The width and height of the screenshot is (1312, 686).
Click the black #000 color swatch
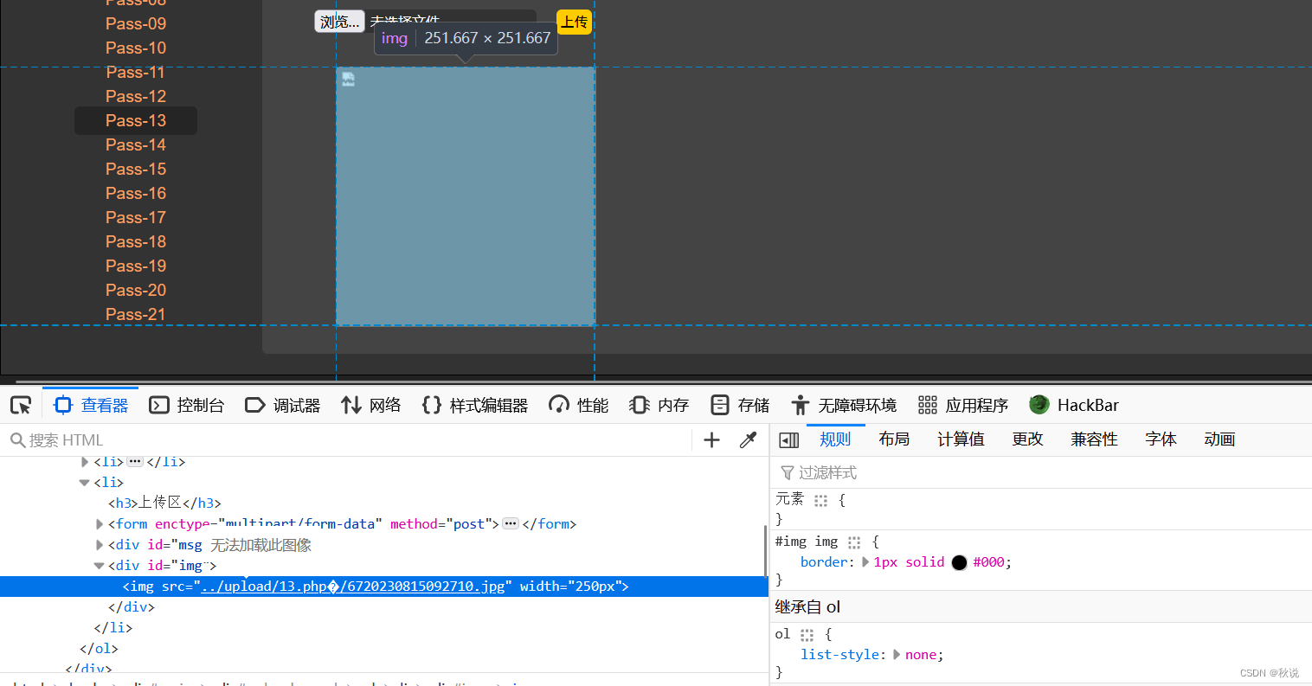959,562
